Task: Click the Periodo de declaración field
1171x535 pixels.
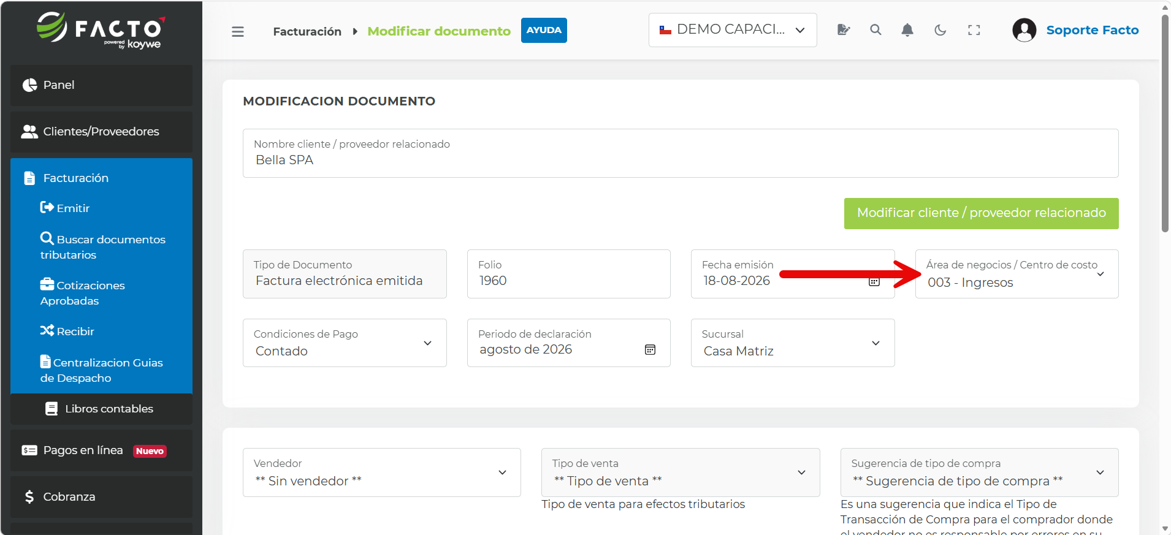Action: pos(568,343)
